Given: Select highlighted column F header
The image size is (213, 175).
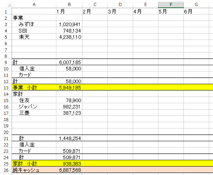Looking at the screenshot, I should pos(171,5).
